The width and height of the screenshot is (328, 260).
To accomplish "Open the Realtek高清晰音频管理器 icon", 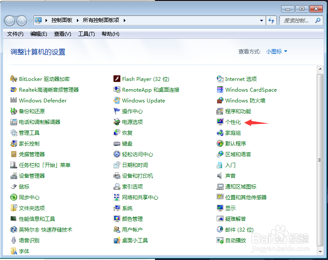I will 14,90.
